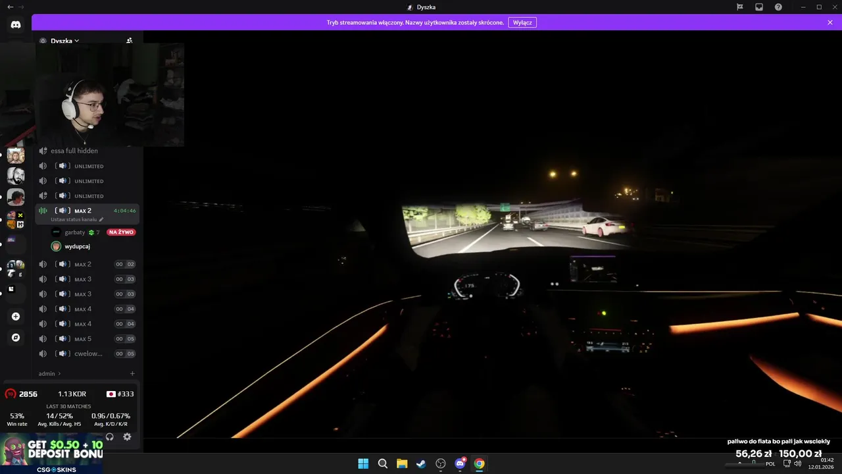Screen dimensions: 842x474
Task: Open taskbar search magnifier
Action: pyautogui.click(x=382, y=463)
